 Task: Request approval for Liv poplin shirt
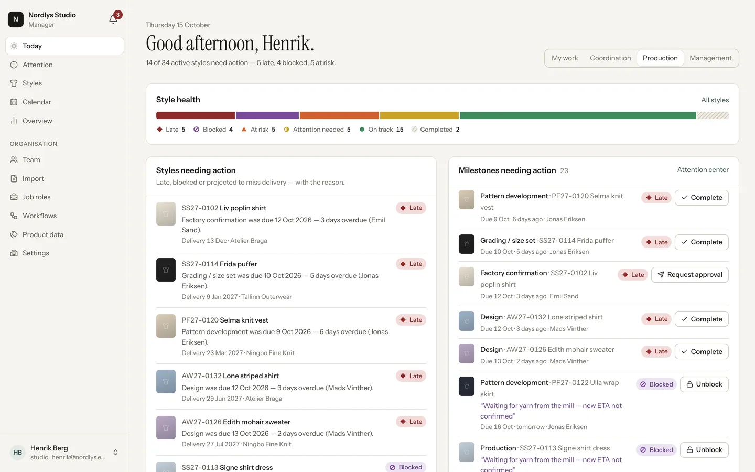[690, 275]
